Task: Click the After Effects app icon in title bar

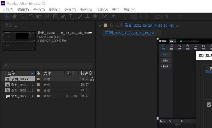Action: [x=3, y=3]
